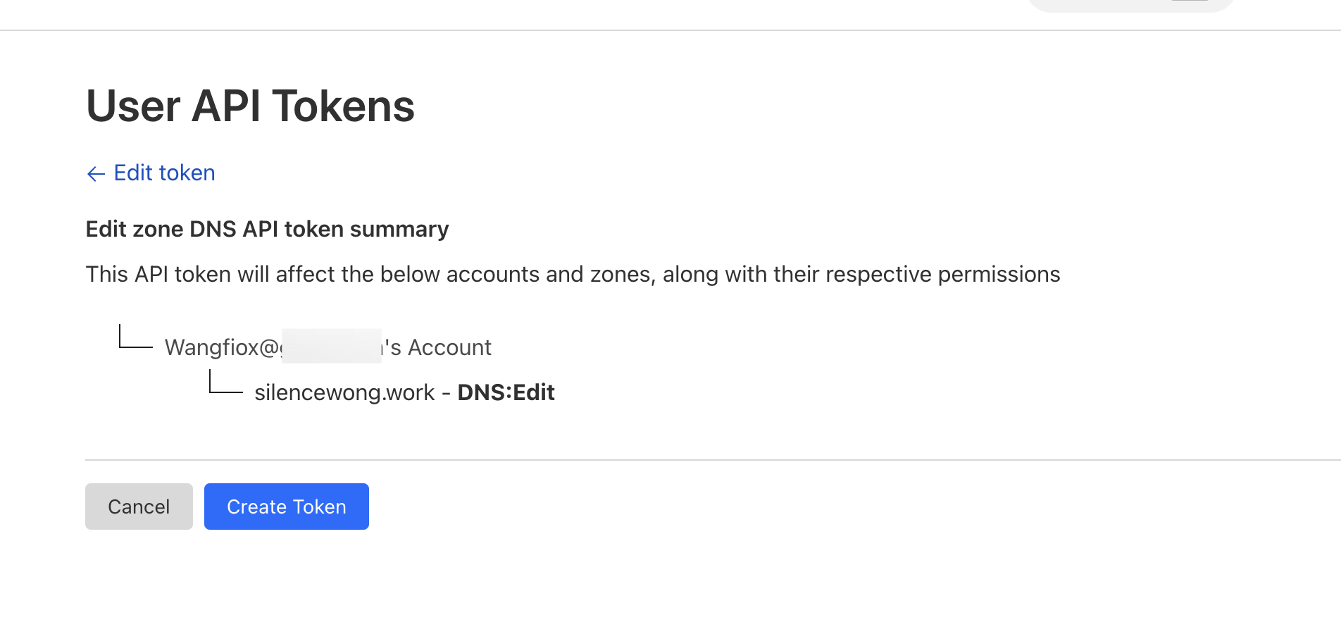Click the User API Tokens heading

[250, 106]
